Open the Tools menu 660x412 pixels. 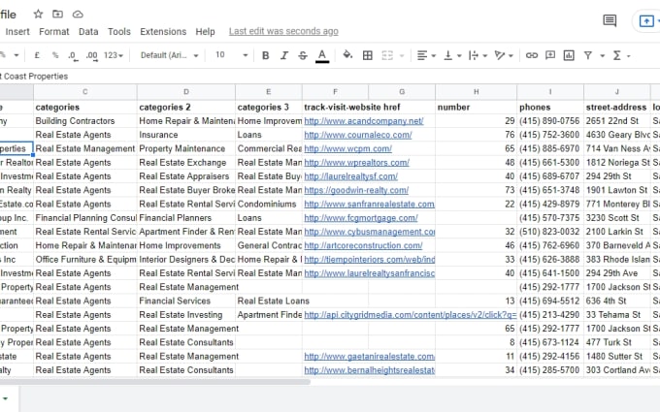(x=119, y=32)
